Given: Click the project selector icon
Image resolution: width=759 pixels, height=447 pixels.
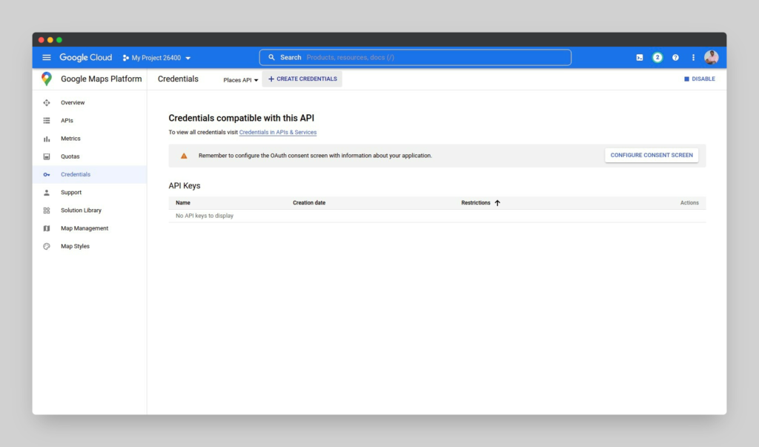Looking at the screenshot, I should click(x=126, y=58).
